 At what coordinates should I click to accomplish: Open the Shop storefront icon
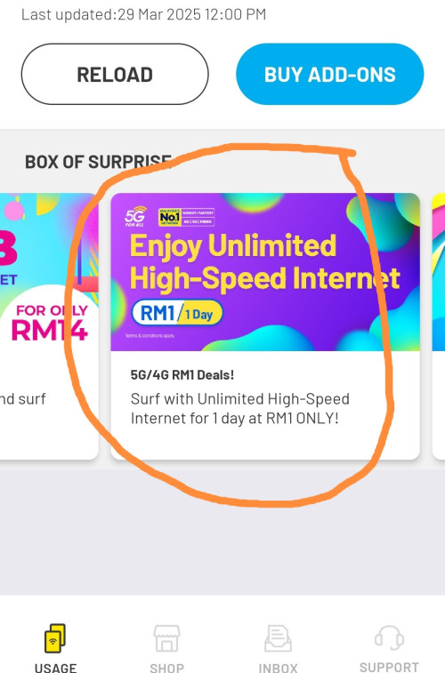click(166, 638)
